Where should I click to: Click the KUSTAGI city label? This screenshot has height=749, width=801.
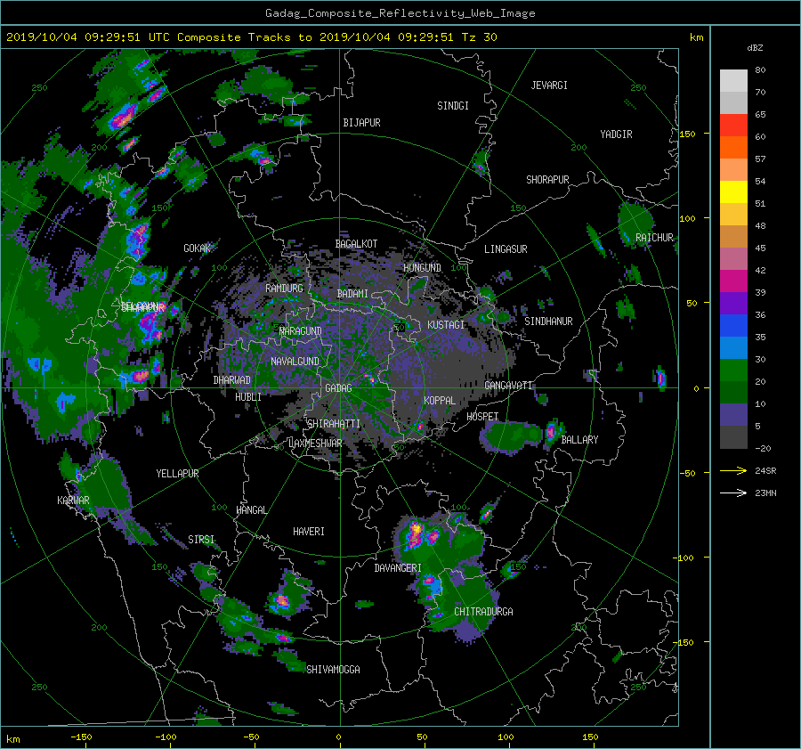446,325
